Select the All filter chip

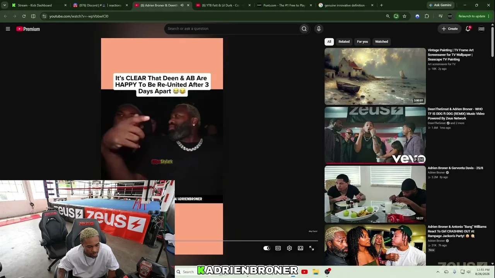329,42
